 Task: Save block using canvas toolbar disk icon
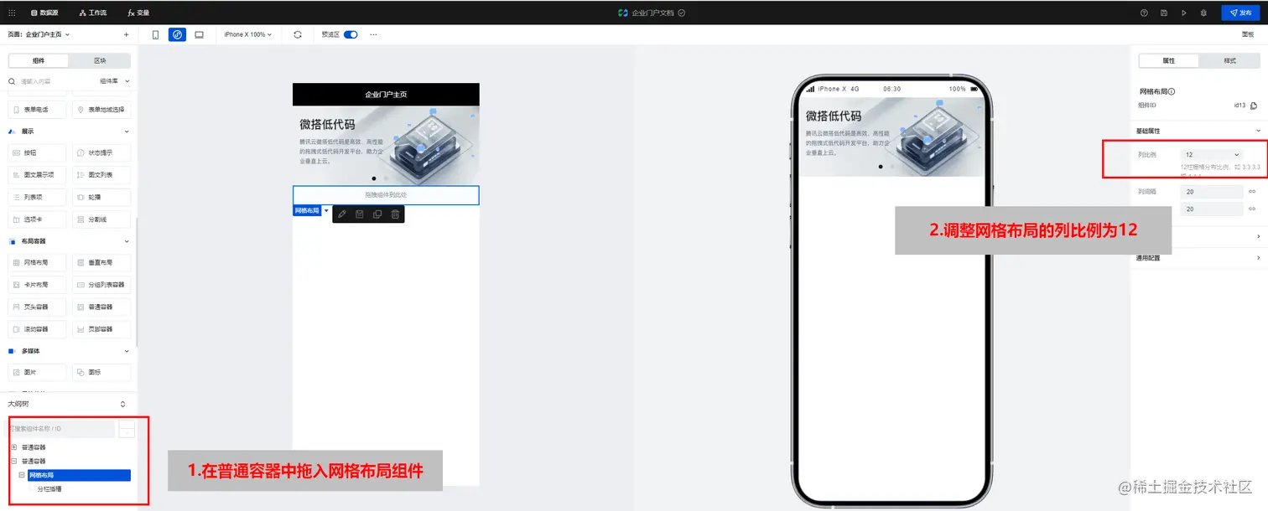[360, 214]
